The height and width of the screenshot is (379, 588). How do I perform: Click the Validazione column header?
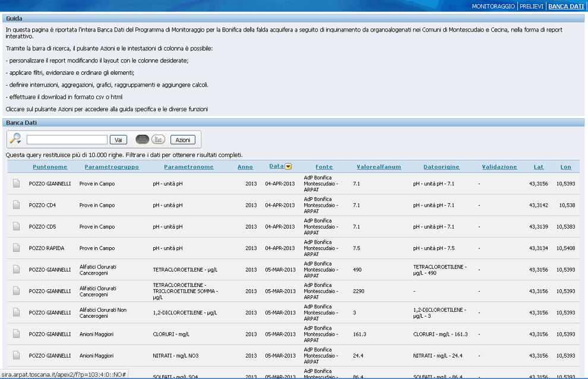(x=499, y=167)
